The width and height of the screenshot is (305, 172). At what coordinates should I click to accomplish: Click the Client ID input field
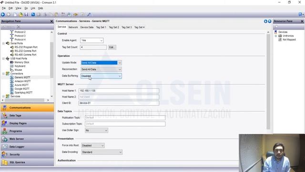[x=119, y=103]
